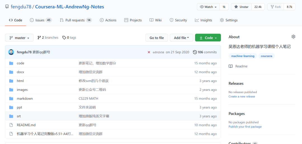Click the file icon for README.md

(11, 125)
